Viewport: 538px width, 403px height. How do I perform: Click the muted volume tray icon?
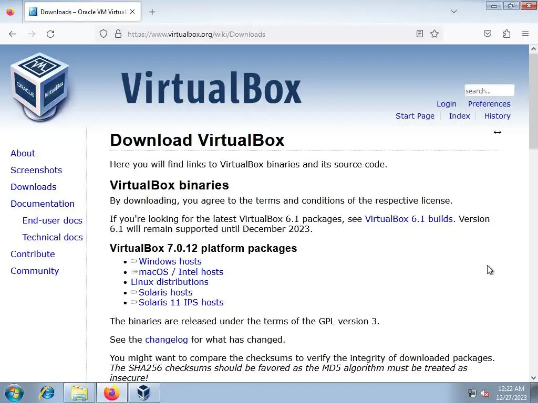485,393
